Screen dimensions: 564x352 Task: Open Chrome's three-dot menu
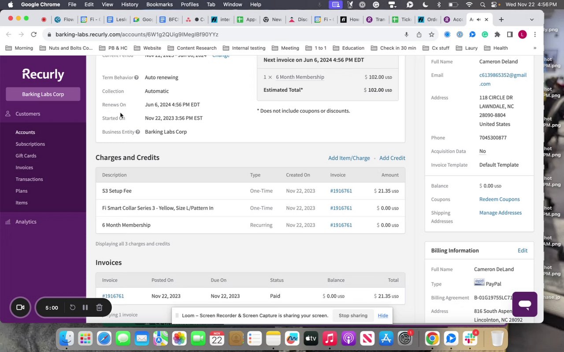click(534, 34)
